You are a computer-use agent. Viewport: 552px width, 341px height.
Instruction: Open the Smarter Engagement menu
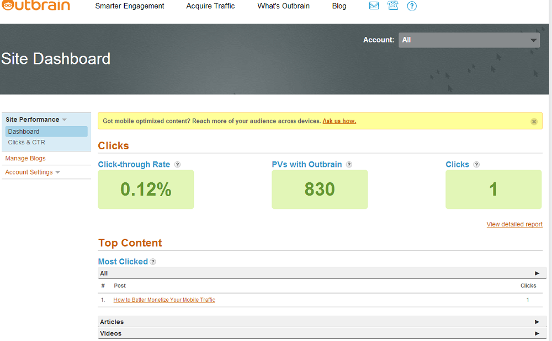click(130, 6)
